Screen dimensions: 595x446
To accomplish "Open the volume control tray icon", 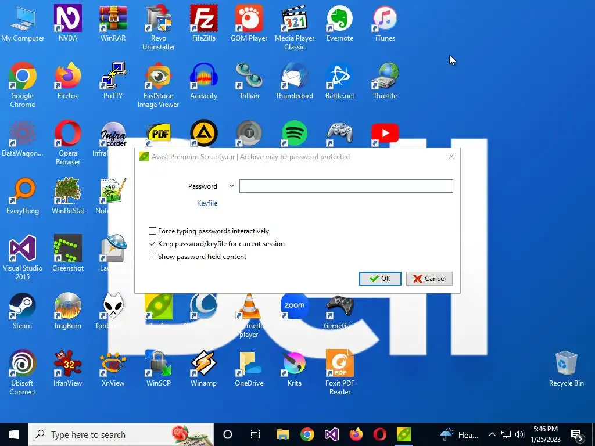I will (x=520, y=434).
